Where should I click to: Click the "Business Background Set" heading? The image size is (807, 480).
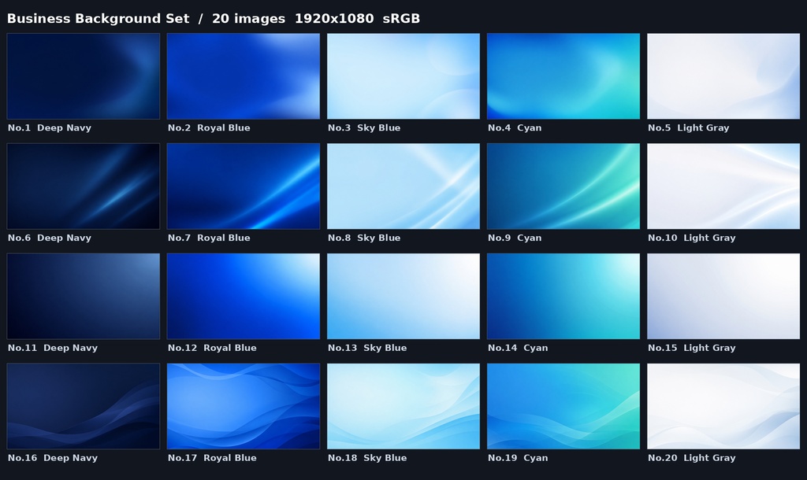click(99, 19)
